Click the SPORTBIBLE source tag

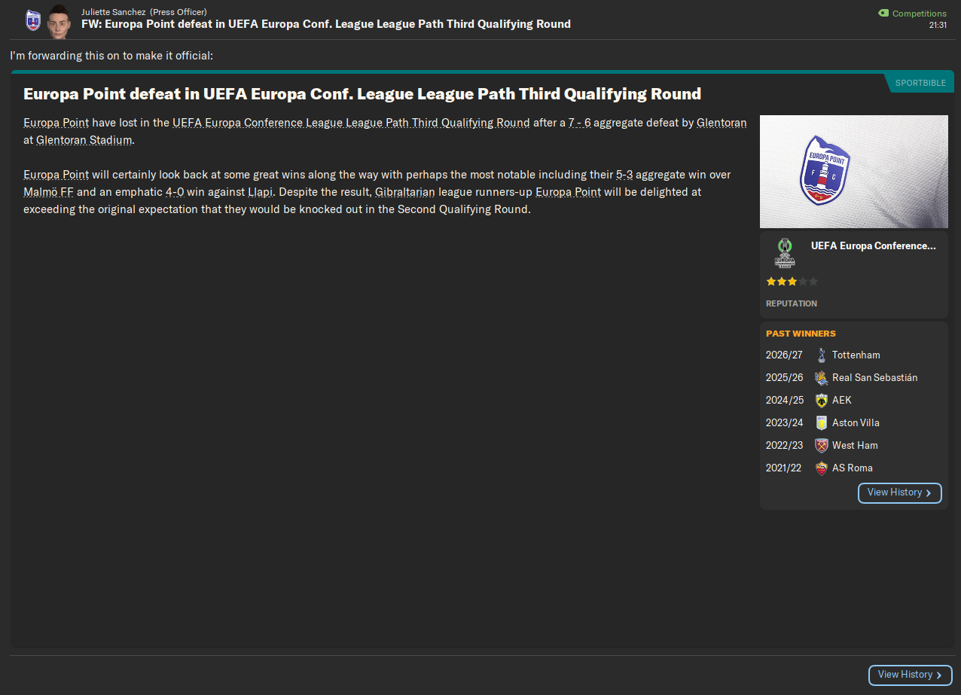point(920,83)
